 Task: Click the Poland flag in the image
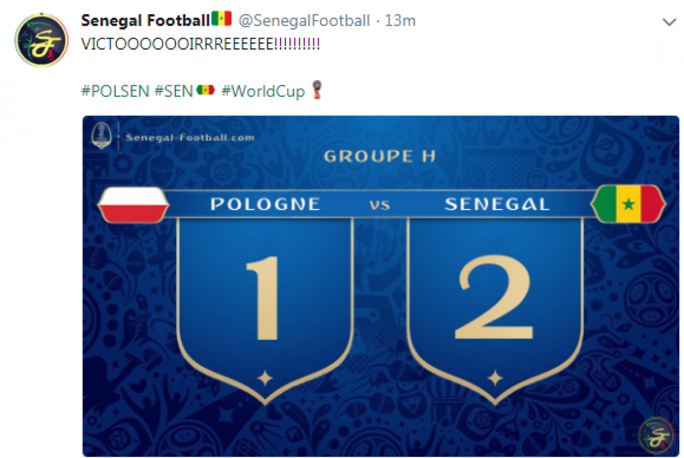click(133, 205)
